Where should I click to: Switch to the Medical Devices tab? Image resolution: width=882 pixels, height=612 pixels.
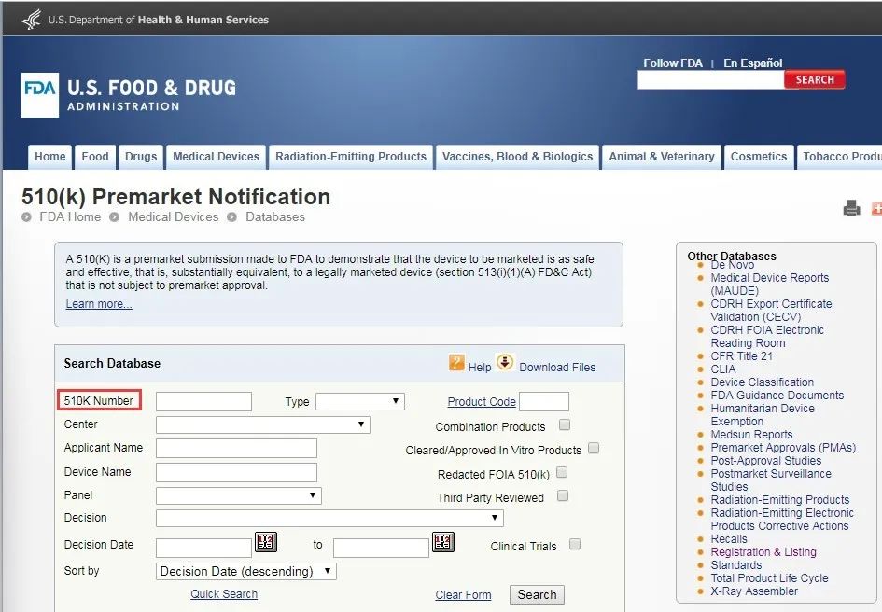[216, 157]
